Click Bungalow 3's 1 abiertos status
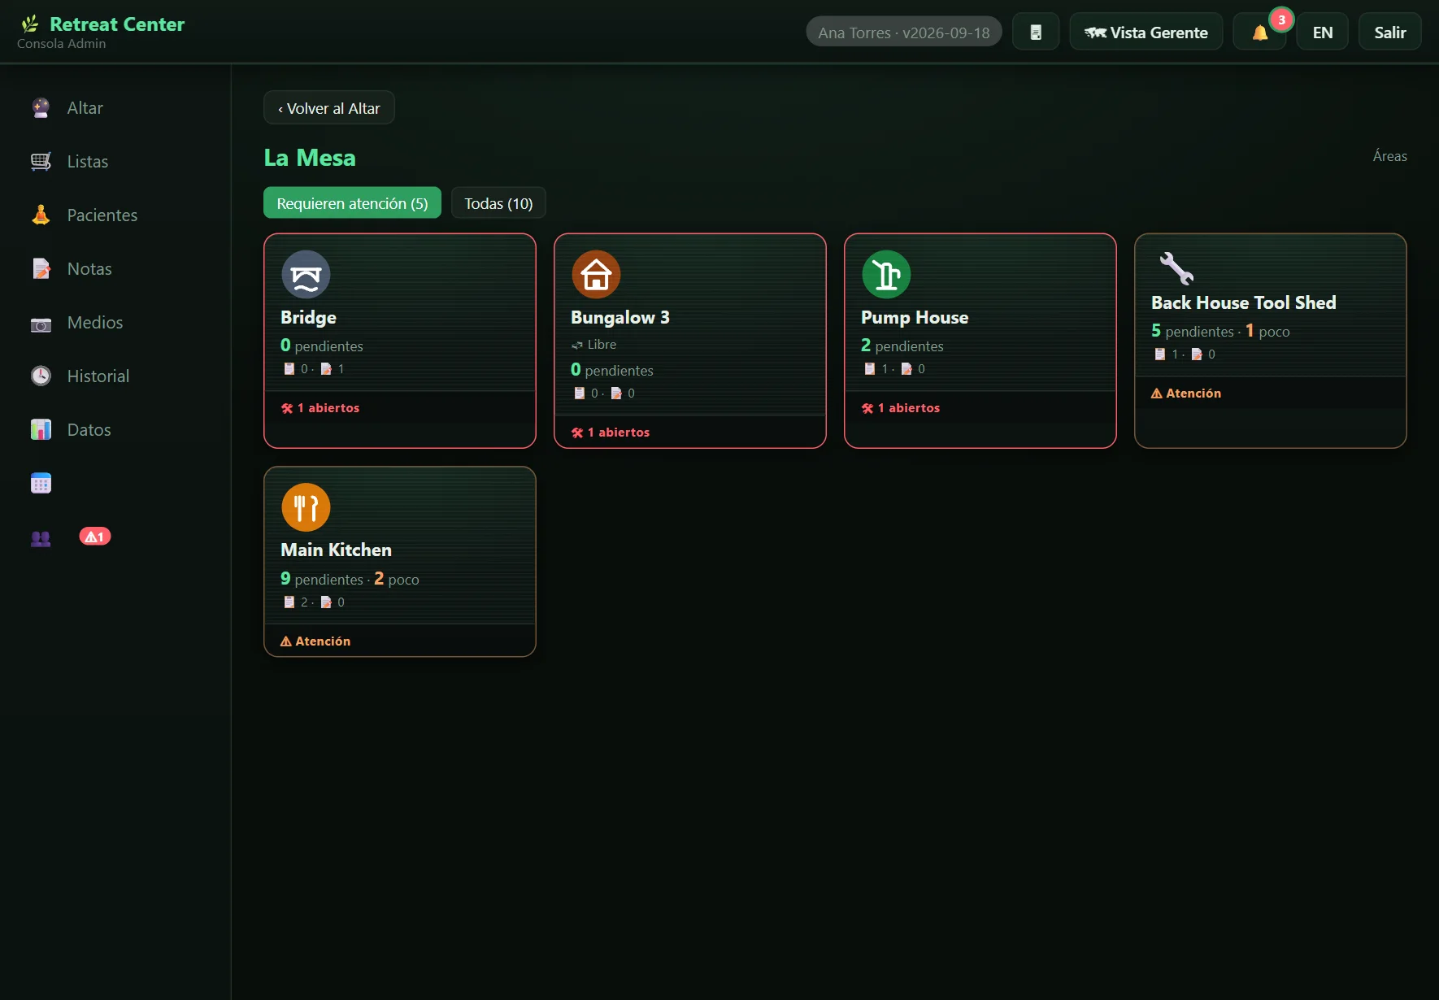Screen dimensions: 1439x1000 611,433
